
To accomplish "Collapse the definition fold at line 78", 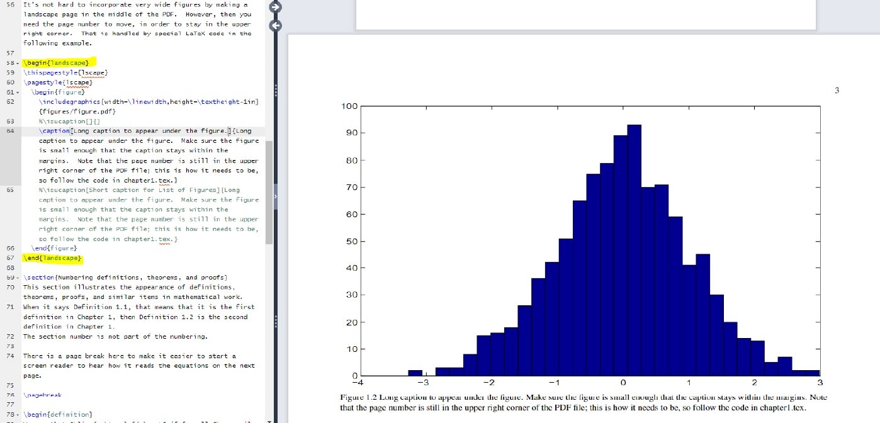I will [19, 414].
